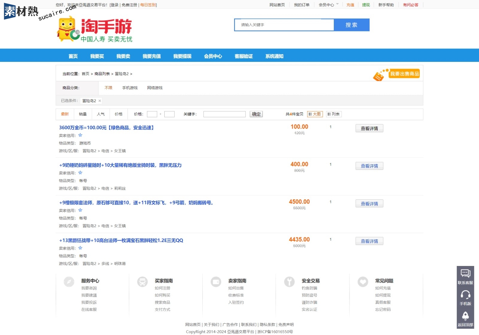This screenshot has width=479, height=335.
Task: Open the +9奶锤奶妈碎星随时 listing title
Action: click(120, 165)
